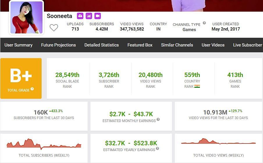Click the Channel Type help question mark
263x163 pixels.
pyautogui.click(x=204, y=23)
